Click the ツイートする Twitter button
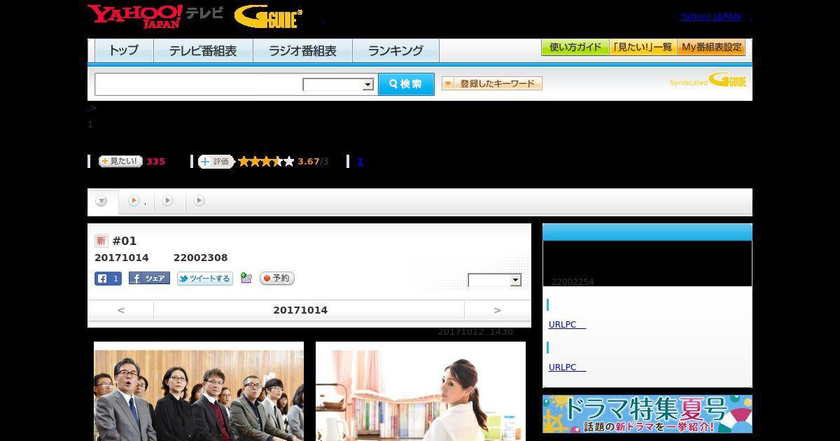840x441 pixels. pos(204,279)
